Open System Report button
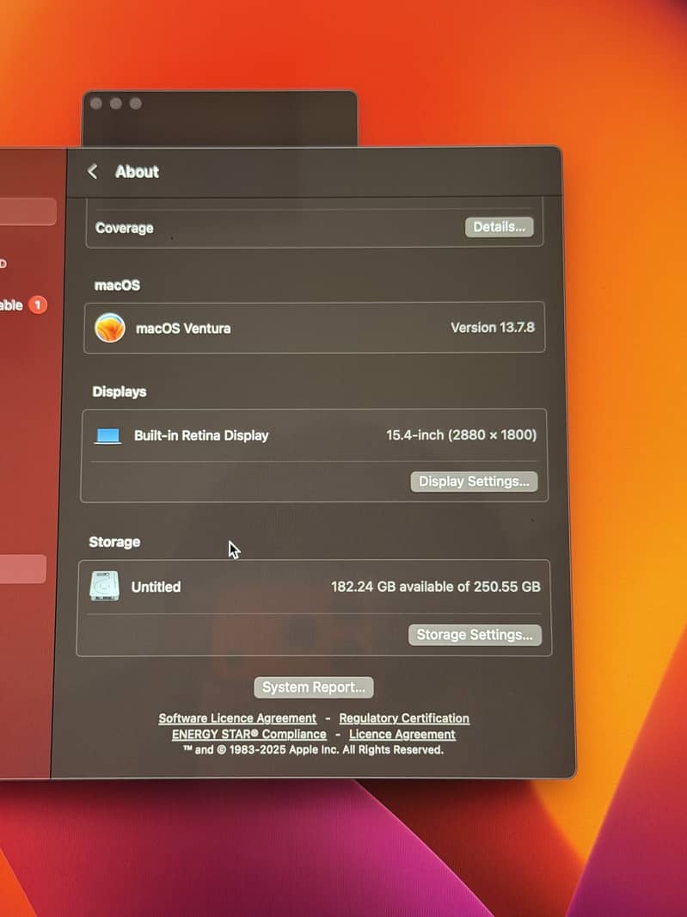 pyautogui.click(x=314, y=687)
